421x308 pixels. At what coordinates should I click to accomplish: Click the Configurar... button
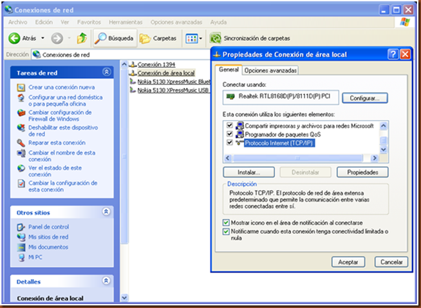[364, 98]
